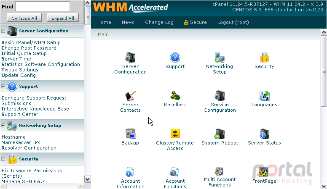This screenshot has height=189, width=327.
Task: Collapse the Support sidebar section
Action: pyautogui.click(x=3, y=86)
